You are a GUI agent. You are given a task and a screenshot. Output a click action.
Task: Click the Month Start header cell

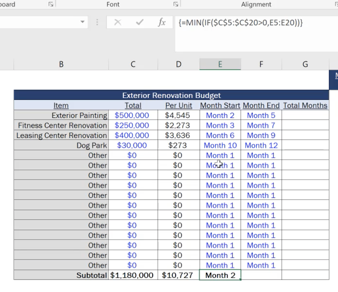pyautogui.click(x=220, y=105)
